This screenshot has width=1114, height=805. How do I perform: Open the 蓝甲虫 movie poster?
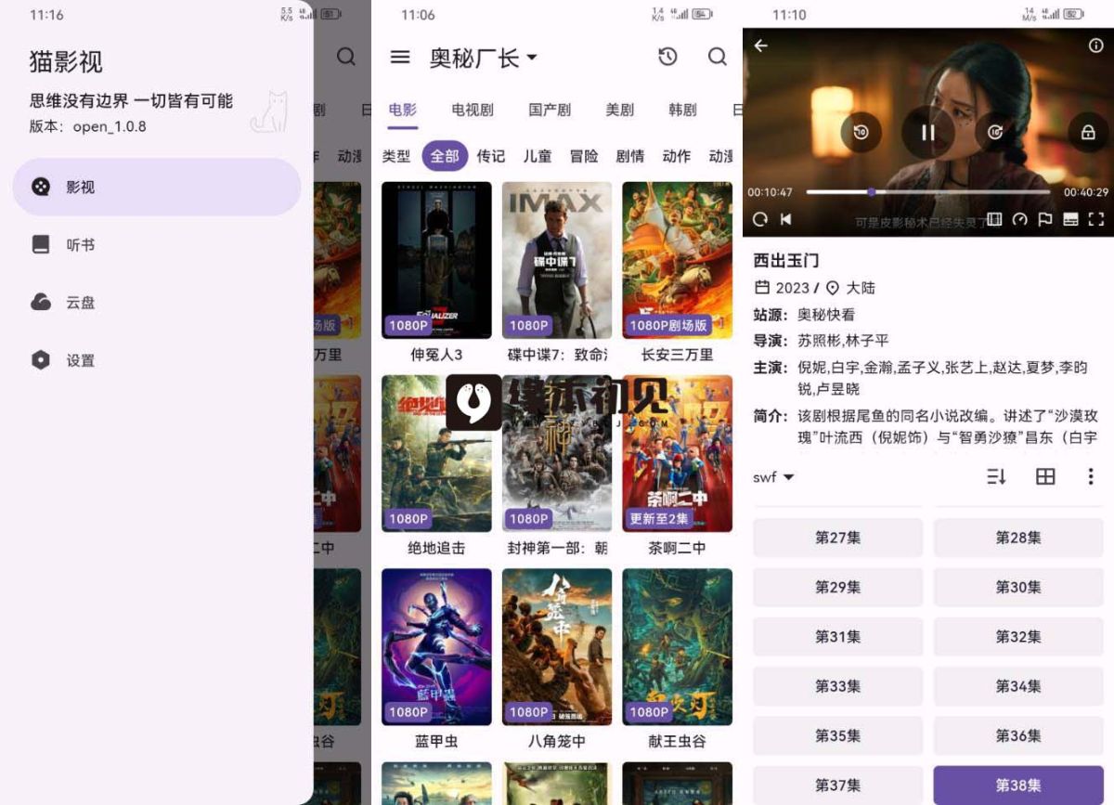tap(436, 647)
